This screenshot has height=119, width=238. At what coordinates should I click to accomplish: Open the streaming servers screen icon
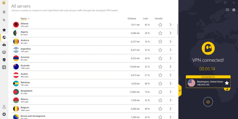[4, 52]
